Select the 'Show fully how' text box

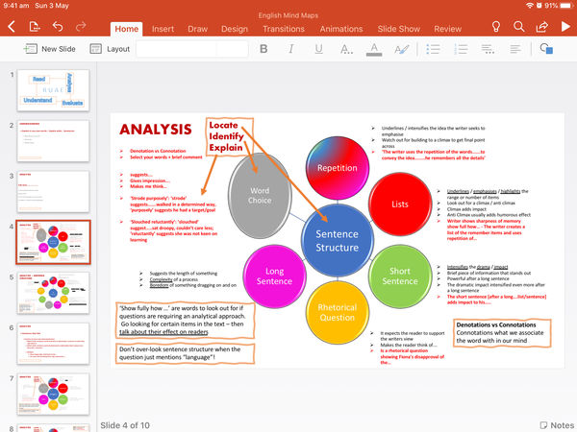tap(185, 320)
